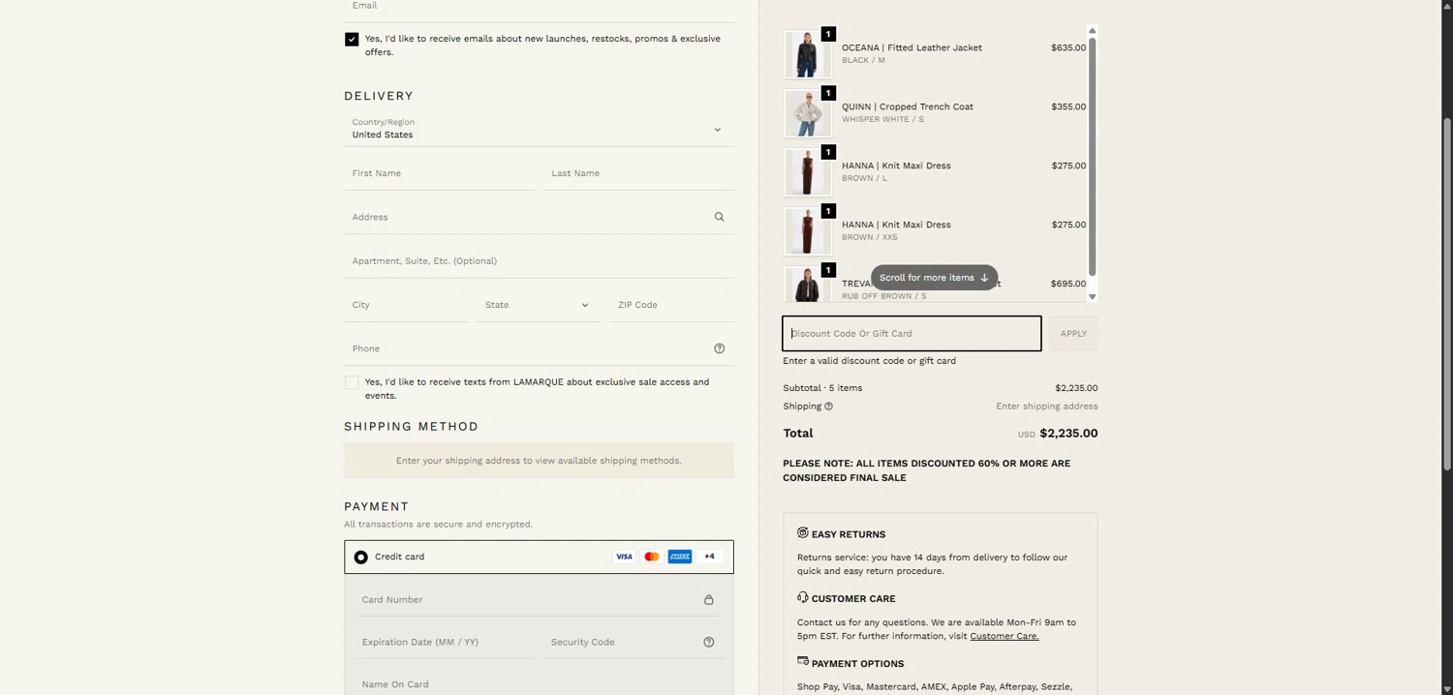This screenshot has width=1453, height=695.
Task: Click the Security Code field
Action: 634,642
